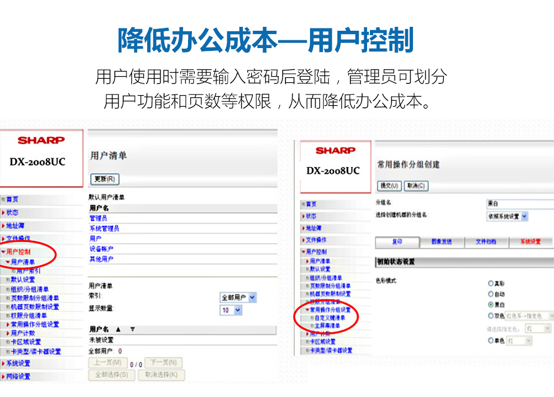Open the 依照系统设置 dropdown

coord(507,216)
